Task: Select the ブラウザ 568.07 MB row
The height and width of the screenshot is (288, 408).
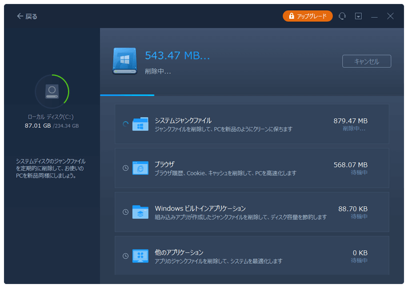Action: 251,168
